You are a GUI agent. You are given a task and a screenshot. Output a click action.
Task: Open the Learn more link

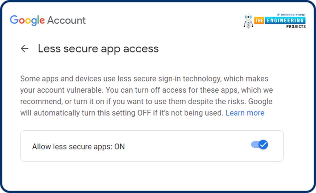click(x=245, y=113)
